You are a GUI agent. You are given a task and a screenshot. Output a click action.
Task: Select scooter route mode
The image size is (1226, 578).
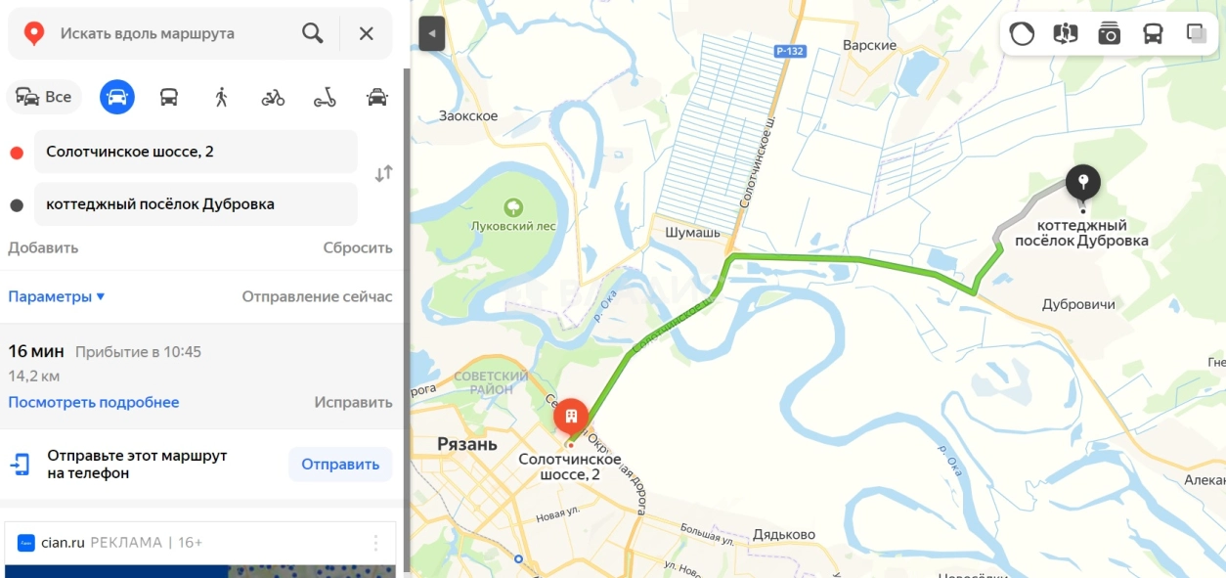(x=325, y=97)
